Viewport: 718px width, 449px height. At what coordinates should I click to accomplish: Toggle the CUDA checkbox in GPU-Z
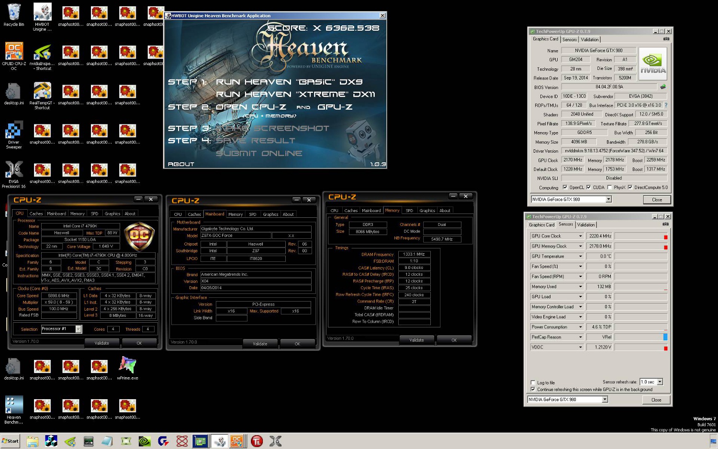[x=588, y=187]
